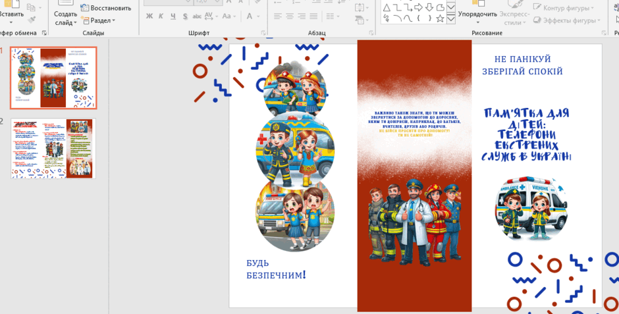This screenshot has height=314, width=619.
Task: Click the БУДЬ БЕЗПЕЧНИМ! text box
Action: click(276, 269)
